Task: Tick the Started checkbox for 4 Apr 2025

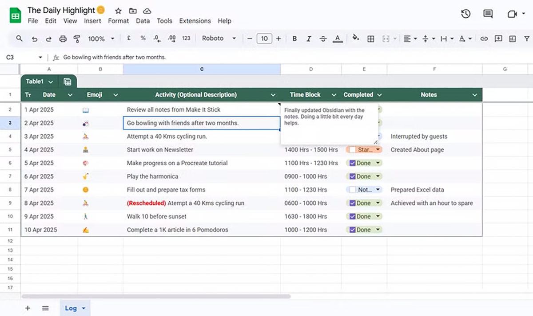Action: tap(352, 150)
